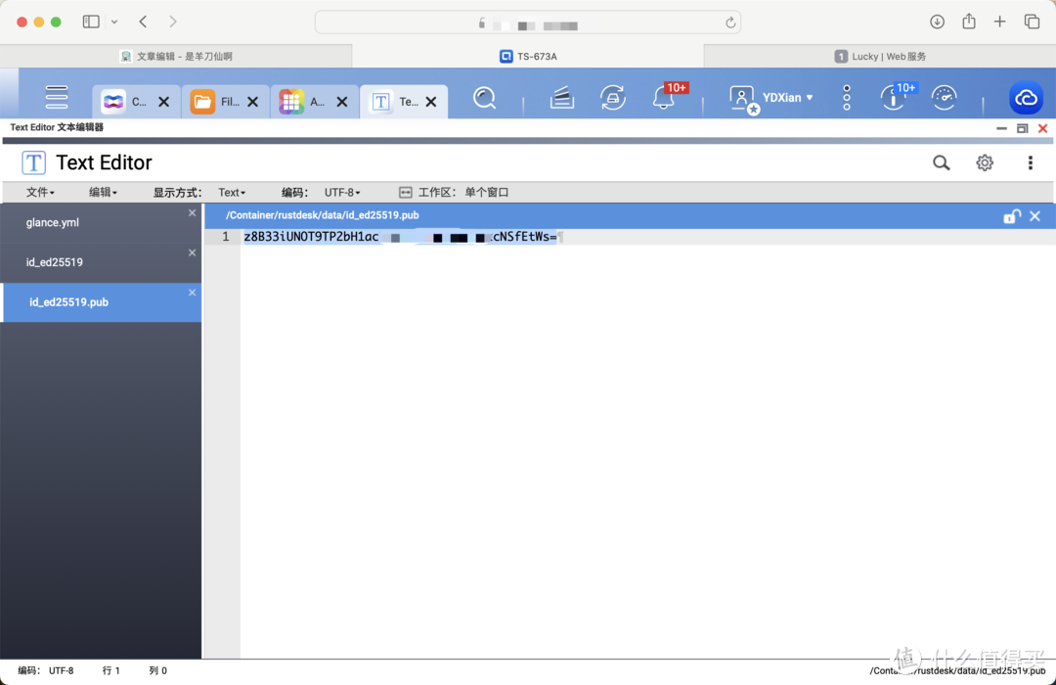Screen dimensions: 1056x685
Task: Go back in Safari history
Action: click(143, 22)
